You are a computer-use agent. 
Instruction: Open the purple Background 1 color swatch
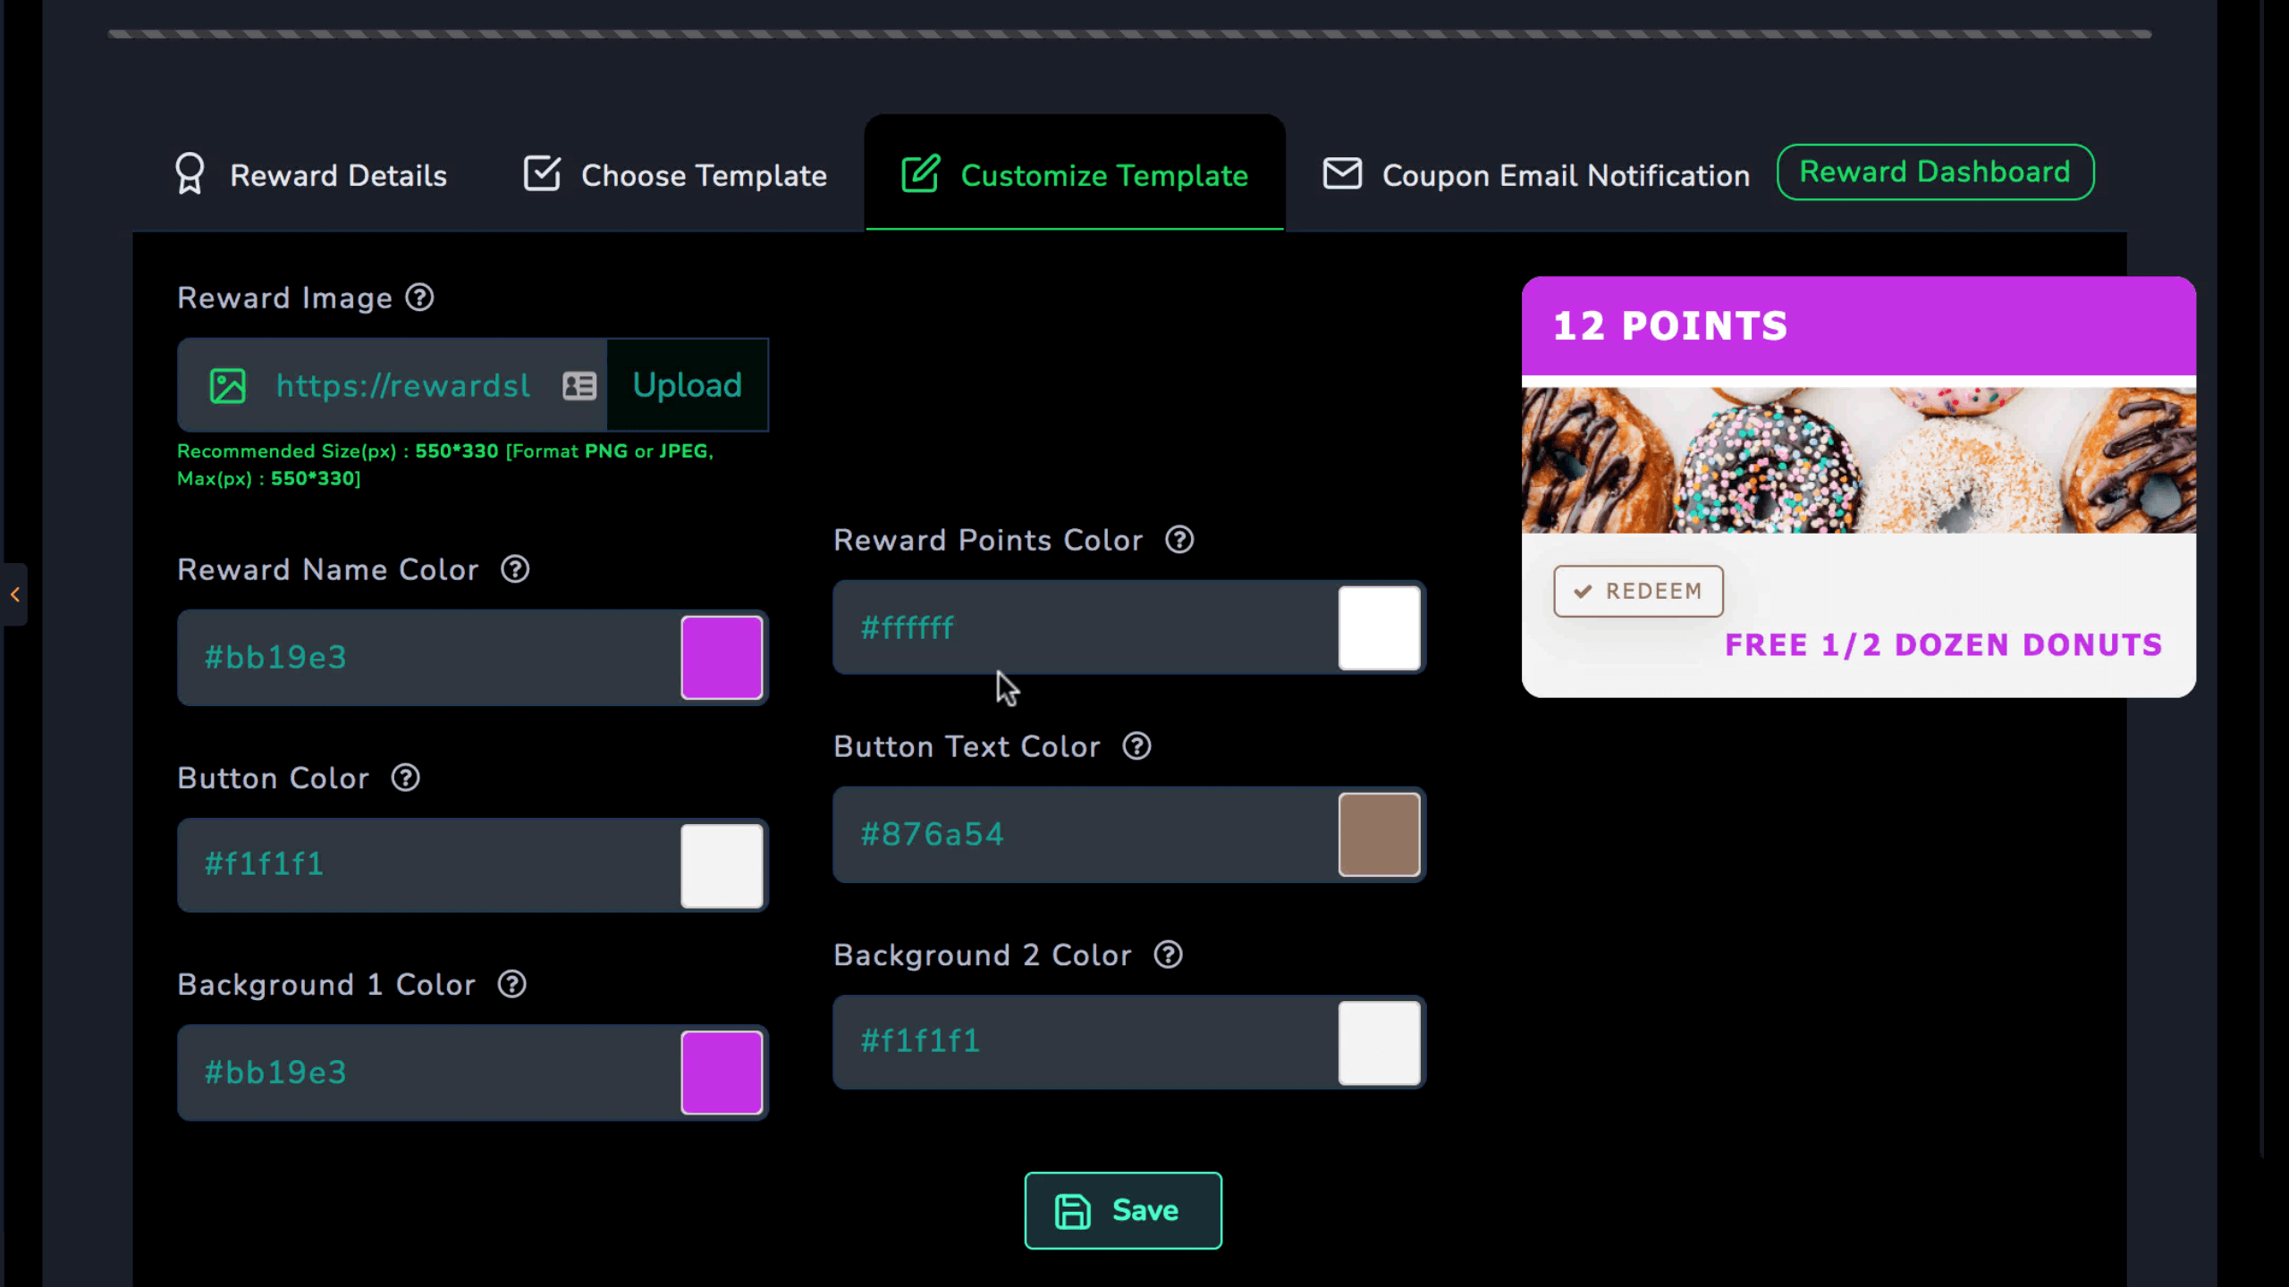pos(722,1072)
